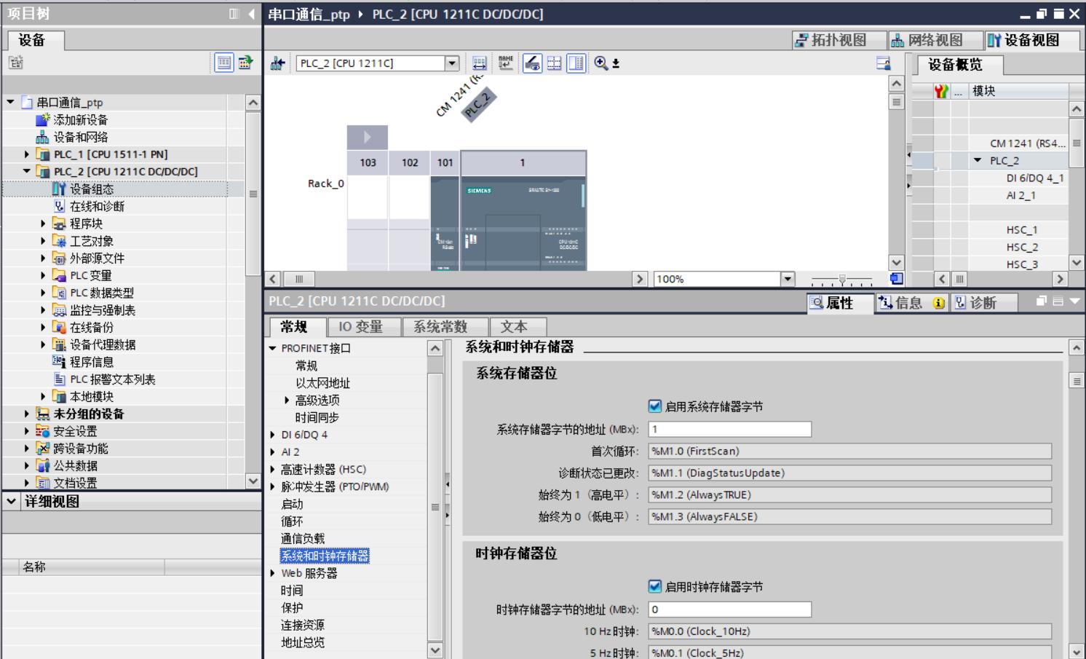Click the warning icon on the 信息 tab
1086x659 pixels.
coord(939,302)
